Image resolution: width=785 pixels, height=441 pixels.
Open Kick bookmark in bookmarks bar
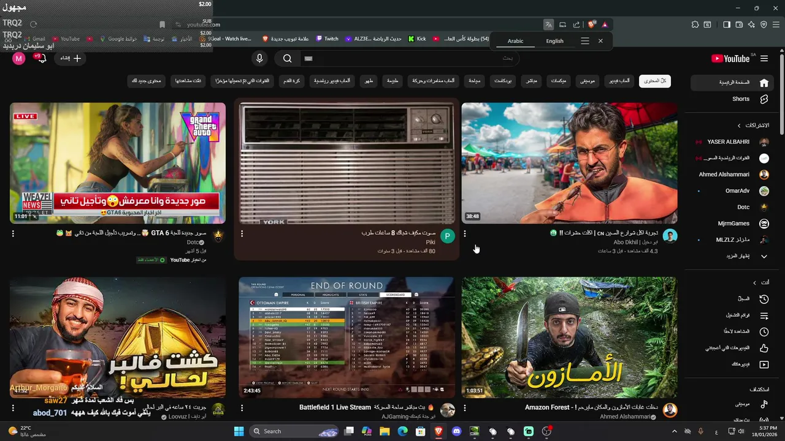[417, 39]
